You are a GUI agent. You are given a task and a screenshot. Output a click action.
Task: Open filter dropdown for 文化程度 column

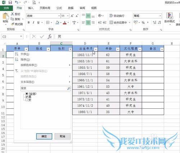[x=140, y=49]
